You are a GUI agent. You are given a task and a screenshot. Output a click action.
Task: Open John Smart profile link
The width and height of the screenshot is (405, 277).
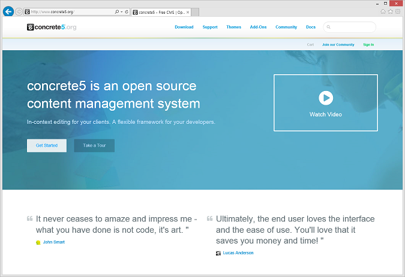(x=54, y=242)
